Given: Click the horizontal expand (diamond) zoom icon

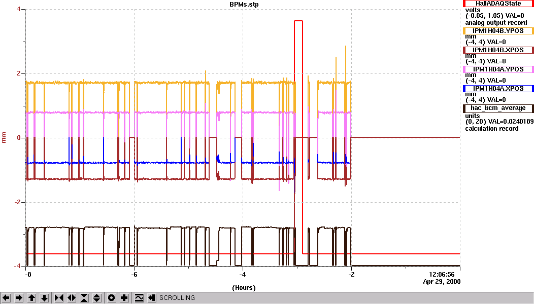Looking at the screenshot, I should [72, 298].
